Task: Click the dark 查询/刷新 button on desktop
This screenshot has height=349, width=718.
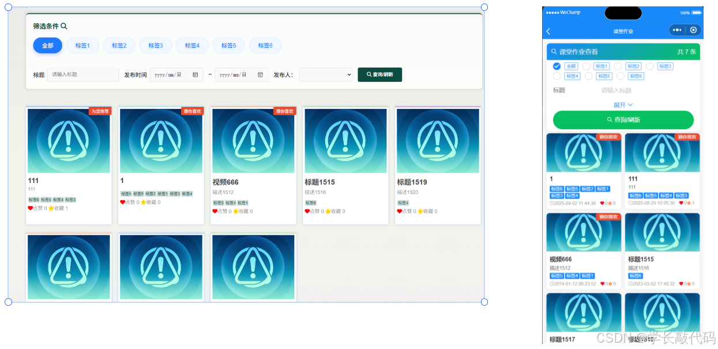Action: click(379, 74)
